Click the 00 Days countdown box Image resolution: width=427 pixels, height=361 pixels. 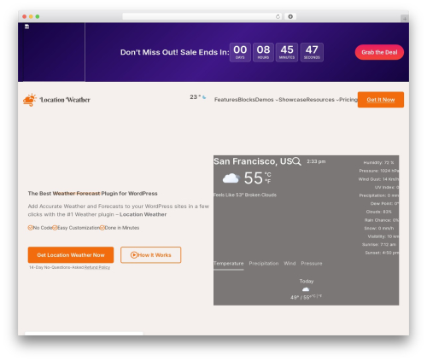point(240,52)
